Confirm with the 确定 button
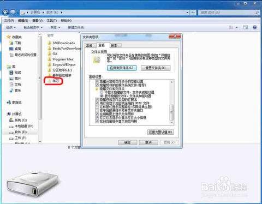This screenshot has height=204, width=262. (127, 142)
